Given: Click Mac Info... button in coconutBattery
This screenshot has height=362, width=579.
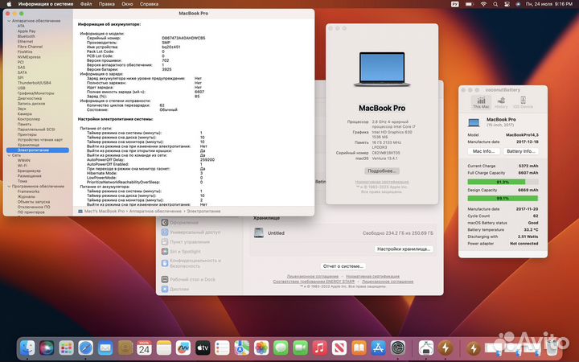Looking at the screenshot, I should pyautogui.click(x=484, y=151).
